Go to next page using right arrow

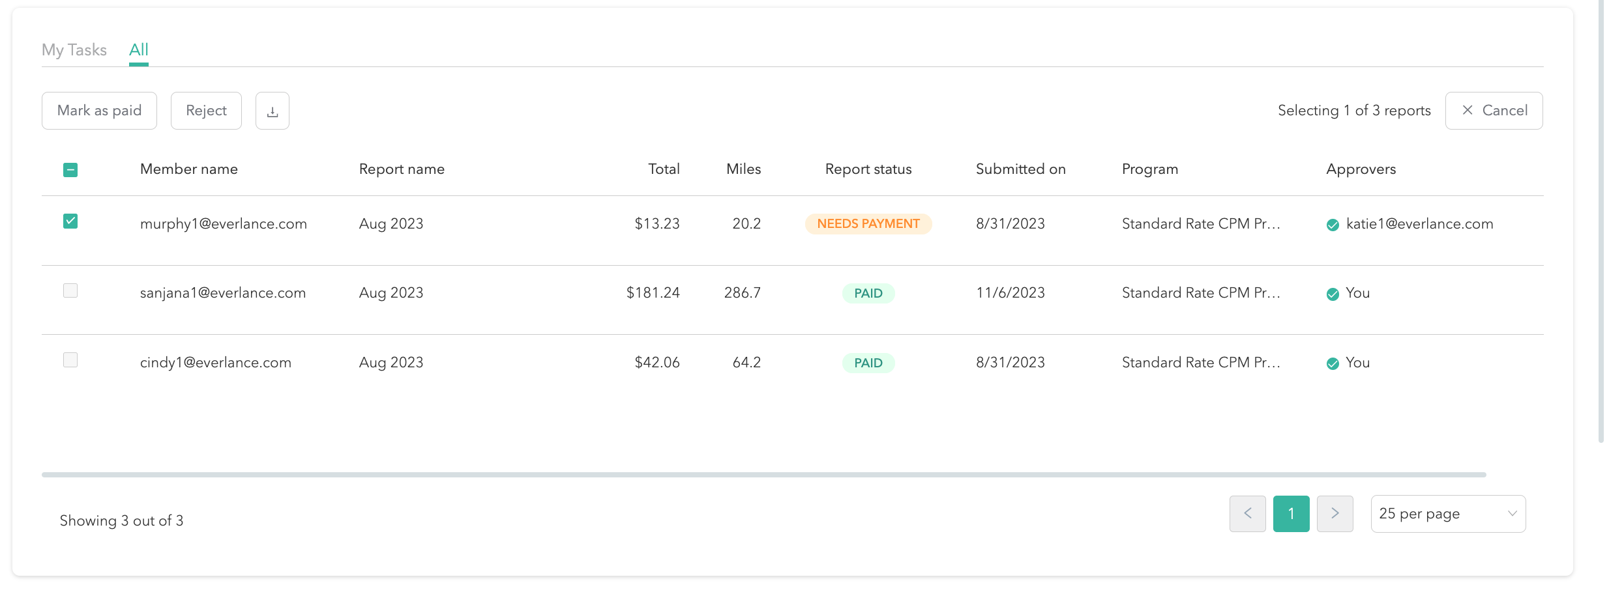[x=1335, y=514]
